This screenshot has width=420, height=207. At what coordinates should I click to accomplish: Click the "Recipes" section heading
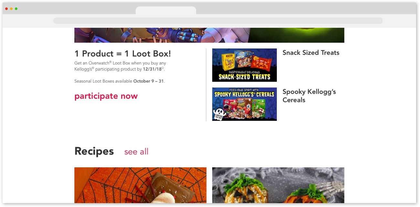pyautogui.click(x=94, y=151)
